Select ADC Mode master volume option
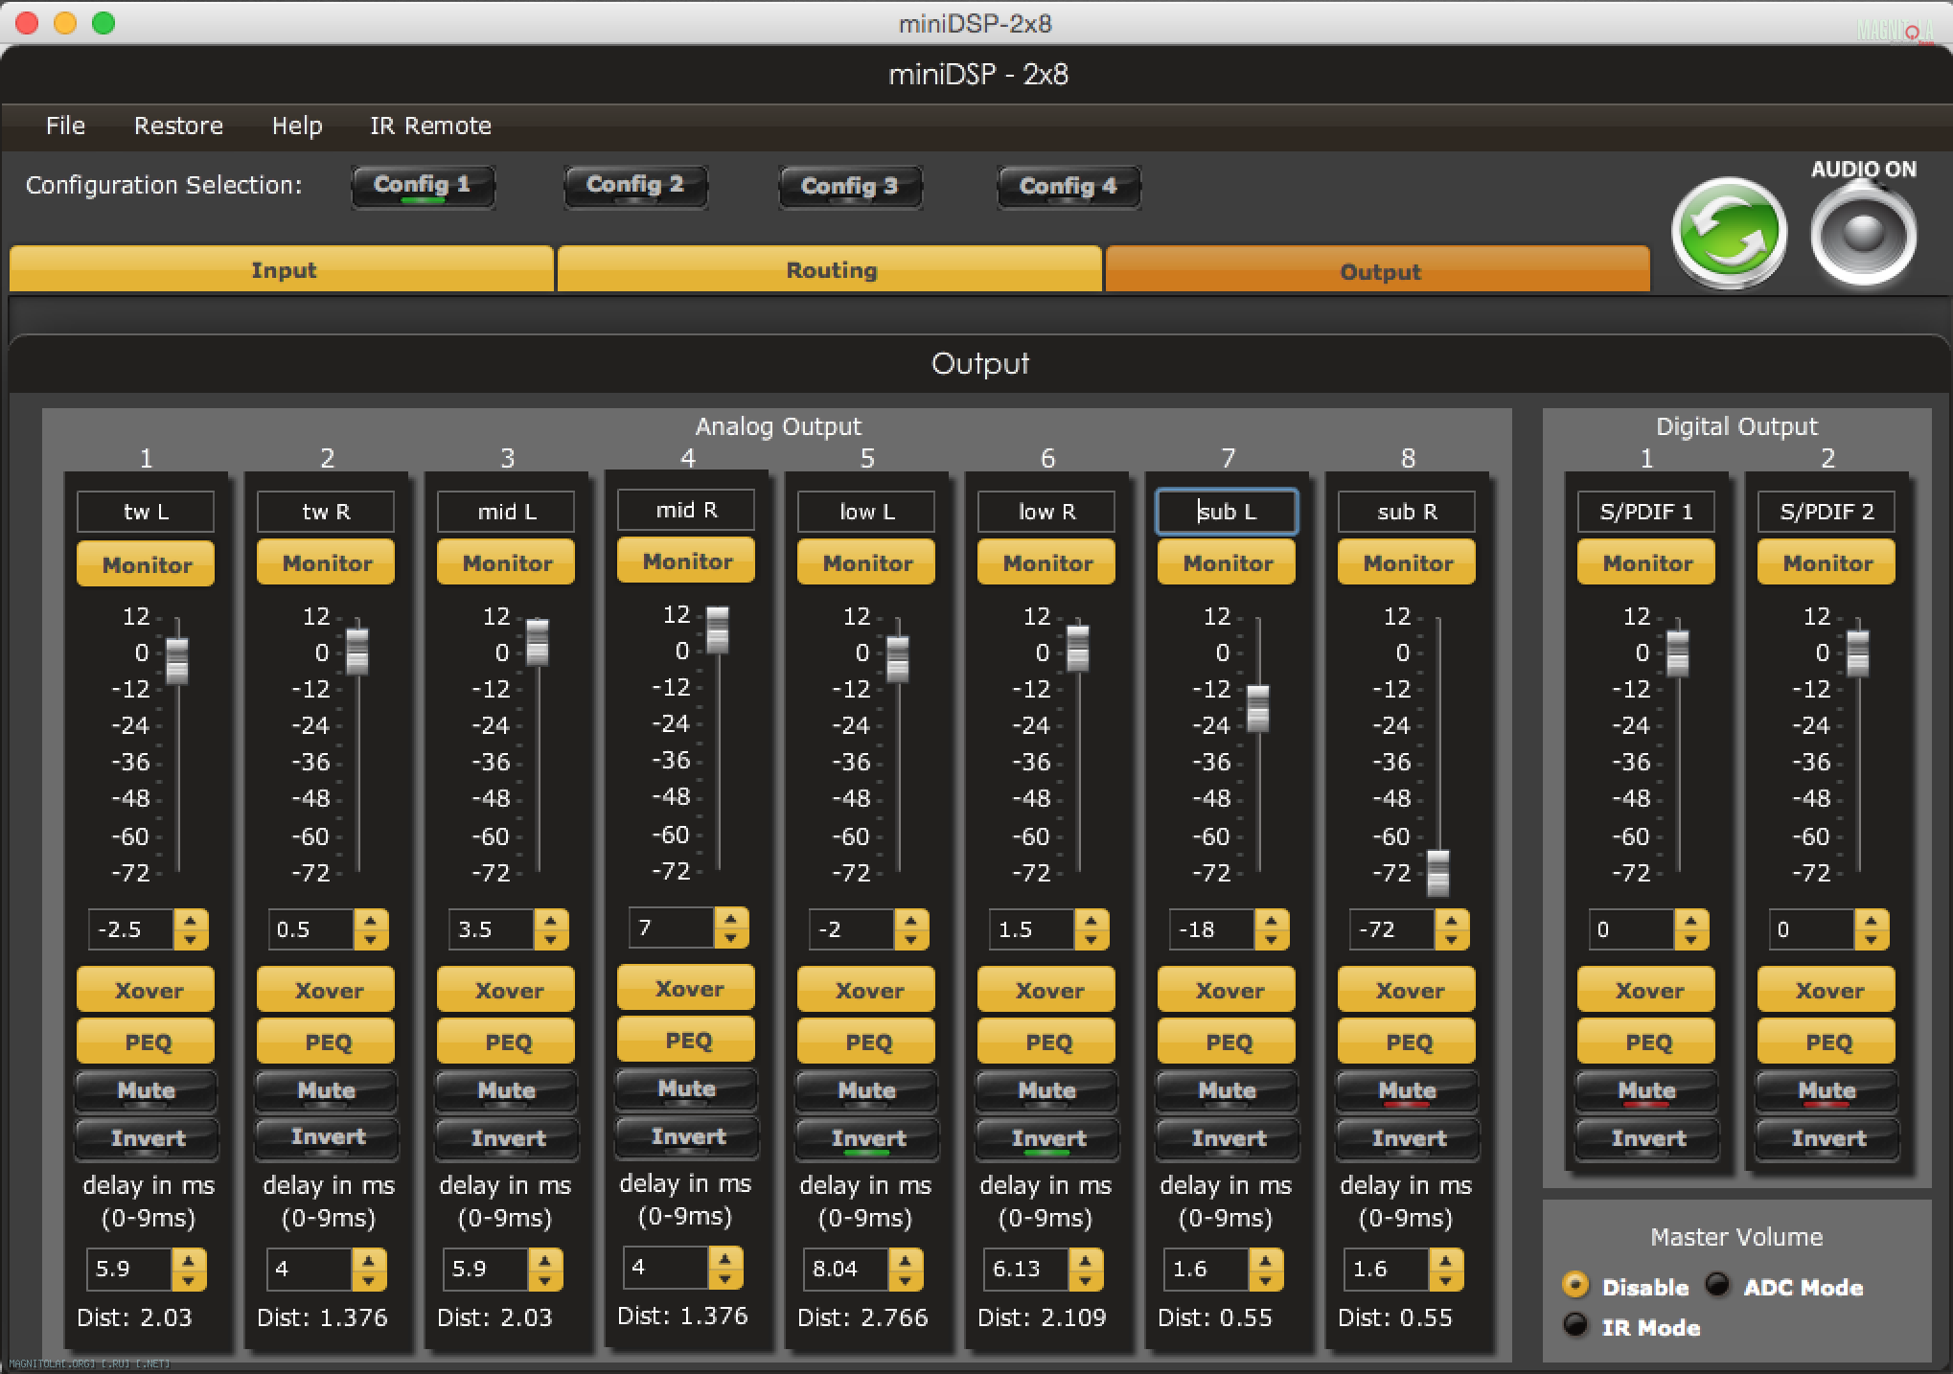The image size is (1953, 1374). tap(1717, 1284)
